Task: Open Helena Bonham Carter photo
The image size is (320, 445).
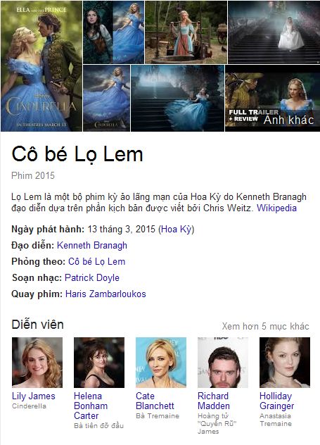Action: 99,363
